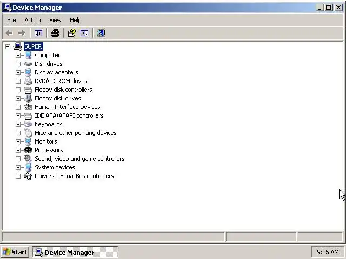
Task: Expand Universal Serial Bus controllers node
Action: [18, 176]
